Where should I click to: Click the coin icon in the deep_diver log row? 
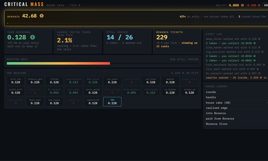[259, 39]
